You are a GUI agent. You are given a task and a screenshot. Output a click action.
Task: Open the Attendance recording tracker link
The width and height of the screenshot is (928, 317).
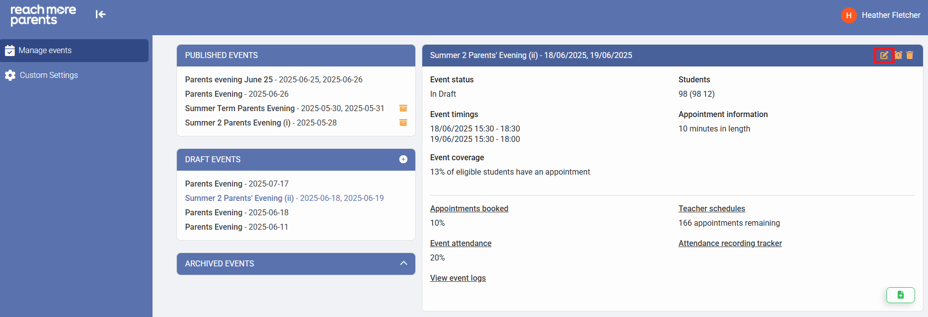click(x=730, y=244)
